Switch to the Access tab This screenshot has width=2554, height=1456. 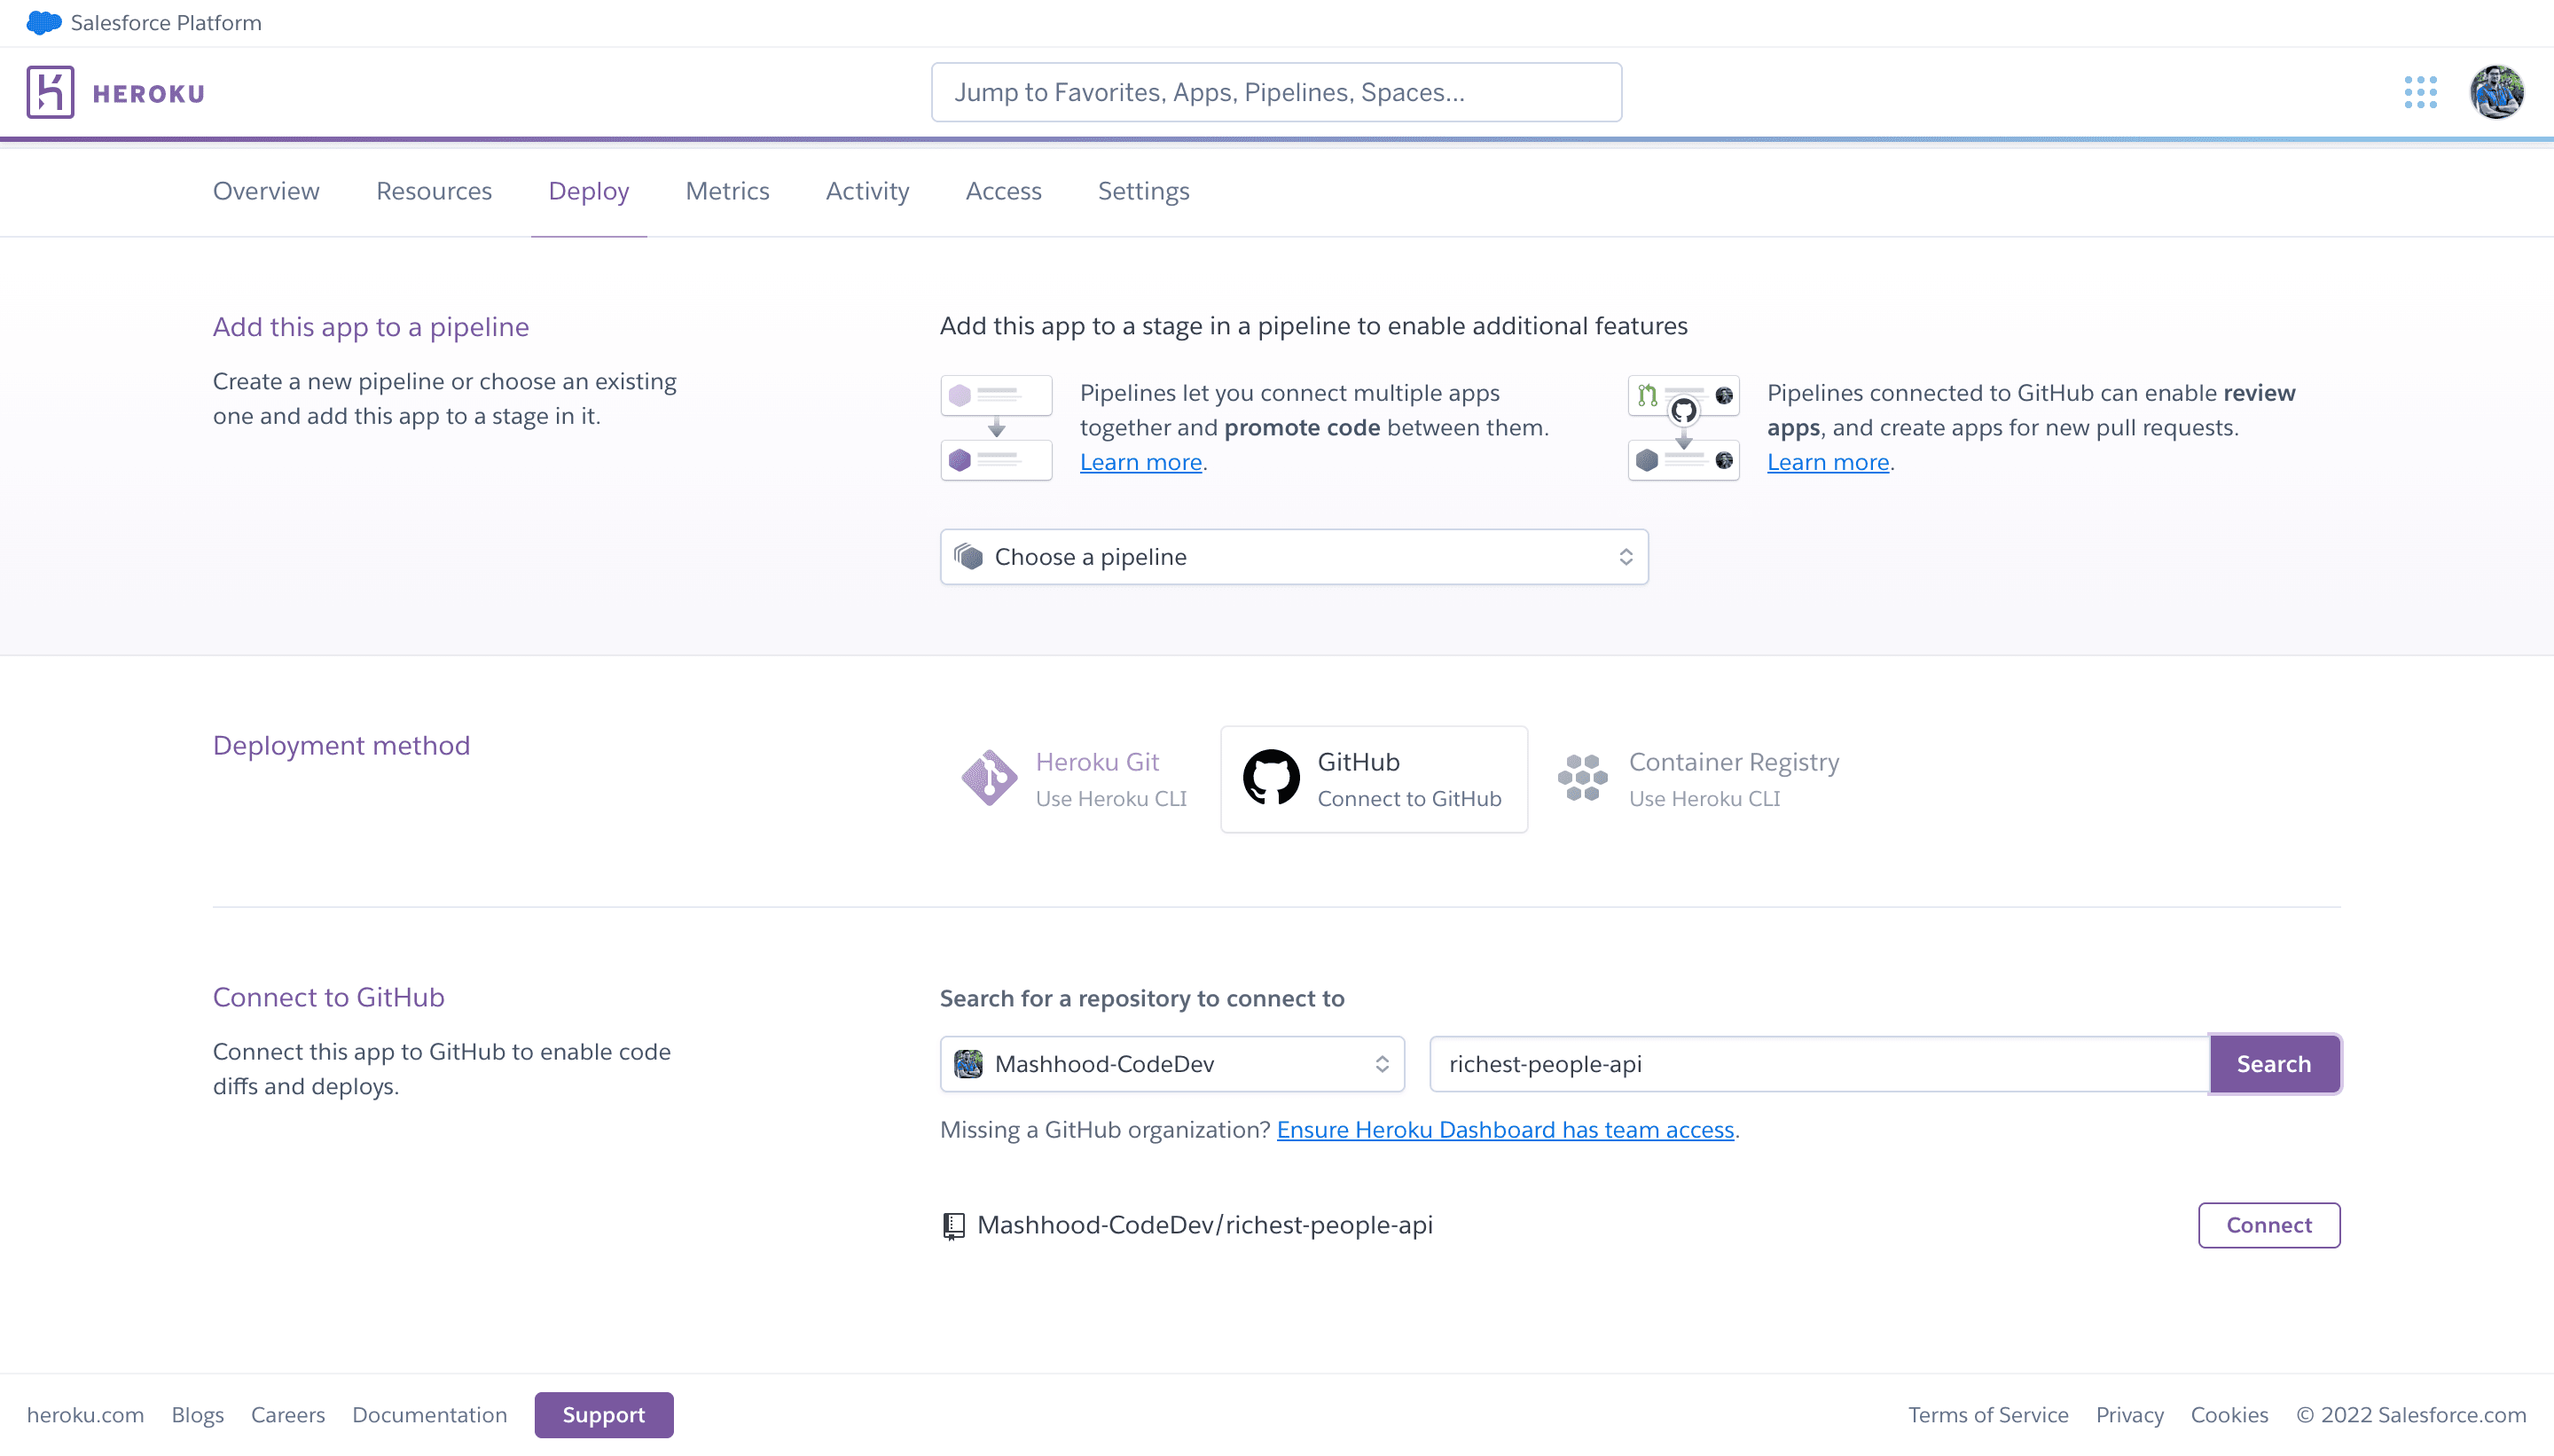tap(1003, 191)
